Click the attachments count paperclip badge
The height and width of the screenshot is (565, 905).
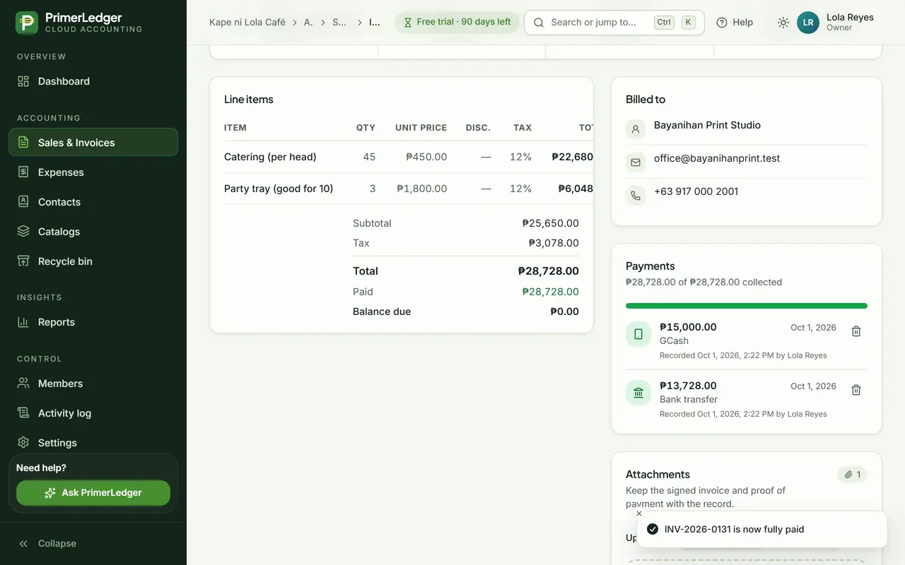(x=853, y=475)
